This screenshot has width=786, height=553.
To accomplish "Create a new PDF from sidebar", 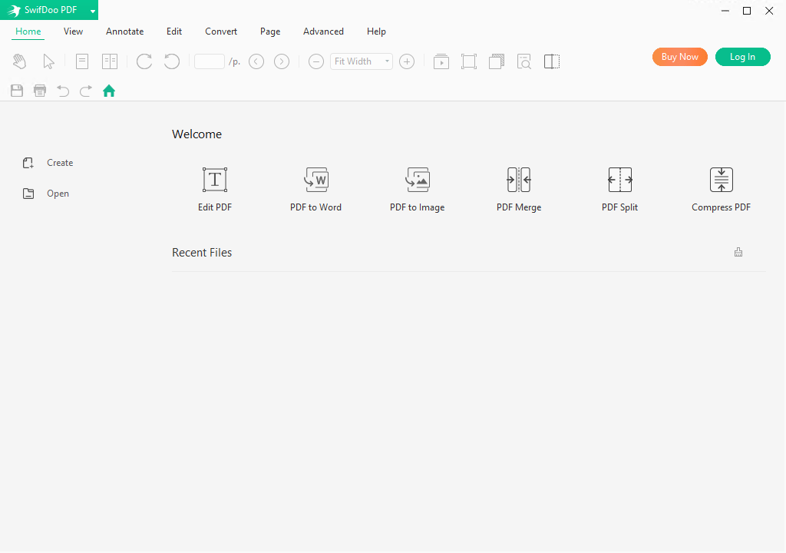I will 48,163.
